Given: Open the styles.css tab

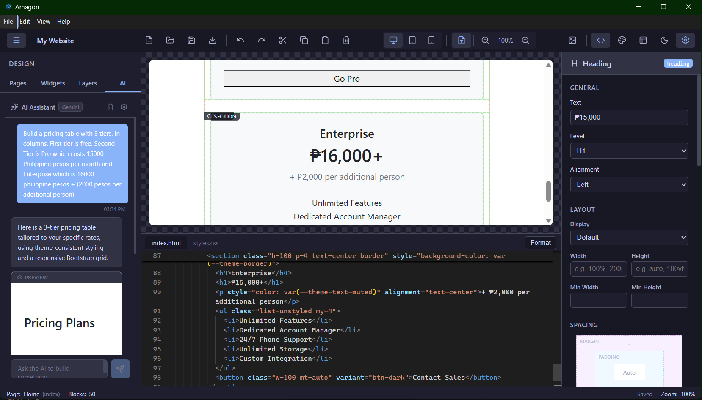Looking at the screenshot, I should 206,243.
